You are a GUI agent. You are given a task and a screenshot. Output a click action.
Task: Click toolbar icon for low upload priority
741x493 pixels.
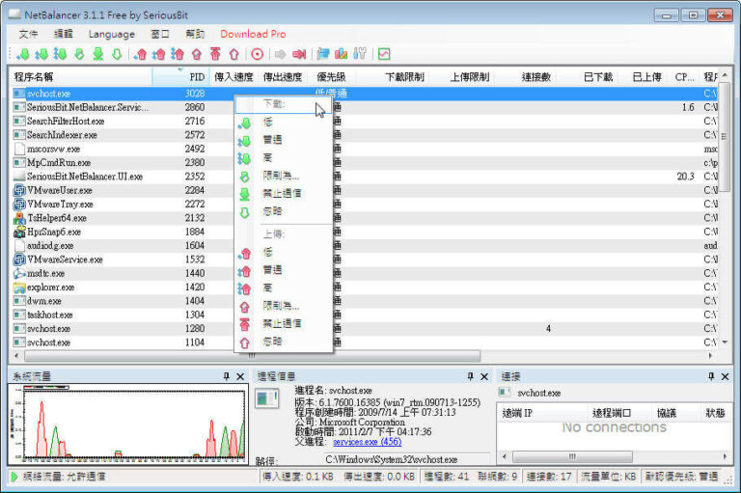pyautogui.click(x=140, y=54)
